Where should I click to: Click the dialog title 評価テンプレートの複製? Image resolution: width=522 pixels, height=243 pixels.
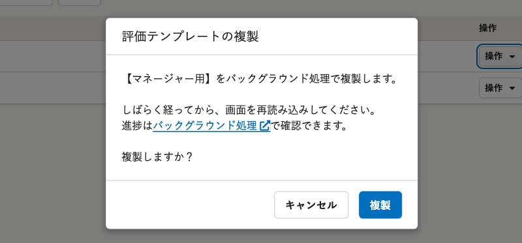click(x=190, y=36)
